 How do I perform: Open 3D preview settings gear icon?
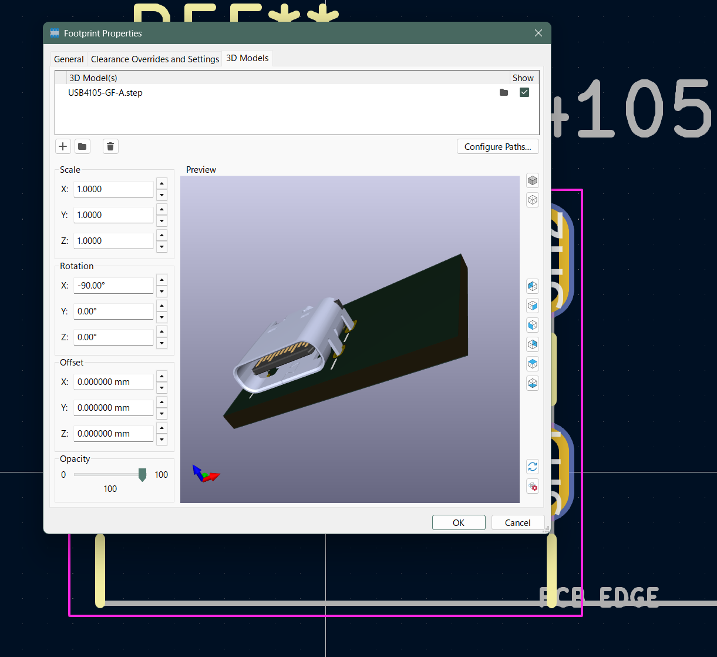533,487
